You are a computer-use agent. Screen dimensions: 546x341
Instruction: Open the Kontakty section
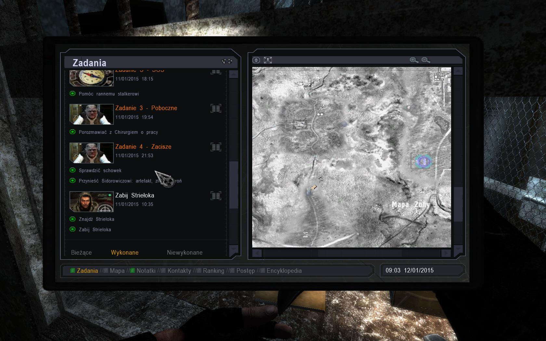176,271
